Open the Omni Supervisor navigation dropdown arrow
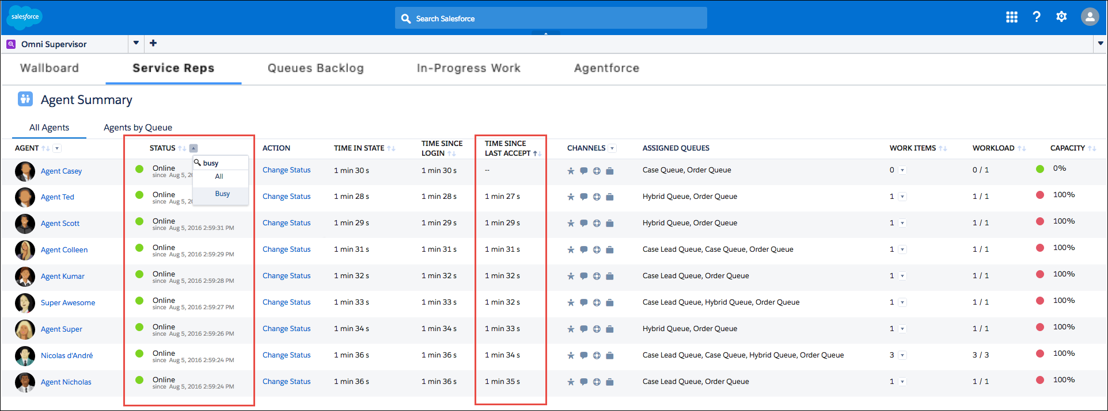 136,43
